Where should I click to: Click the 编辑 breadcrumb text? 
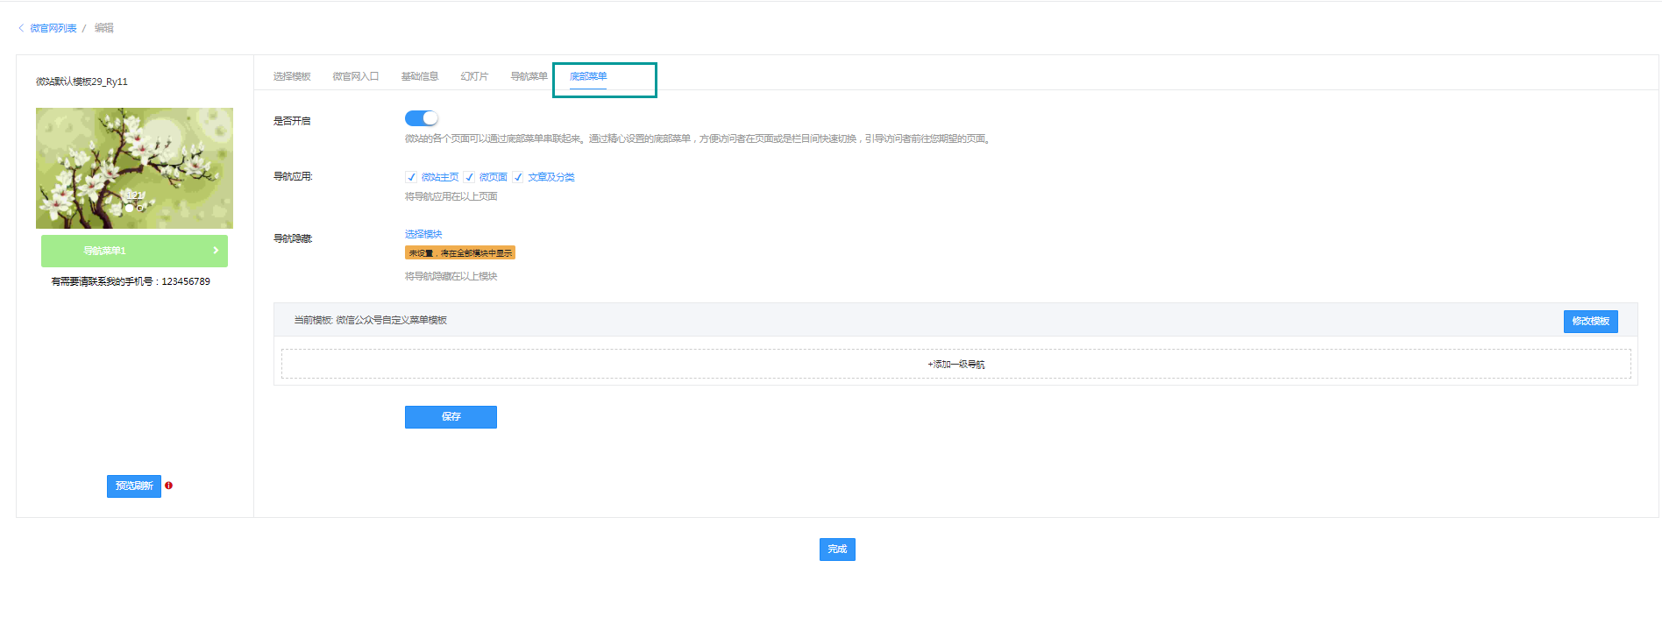pyautogui.click(x=104, y=28)
